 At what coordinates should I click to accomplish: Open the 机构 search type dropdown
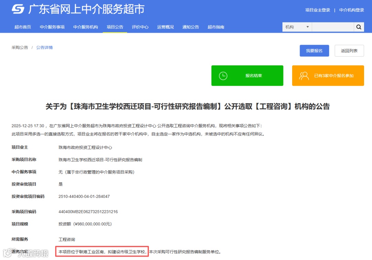tap(297, 27)
